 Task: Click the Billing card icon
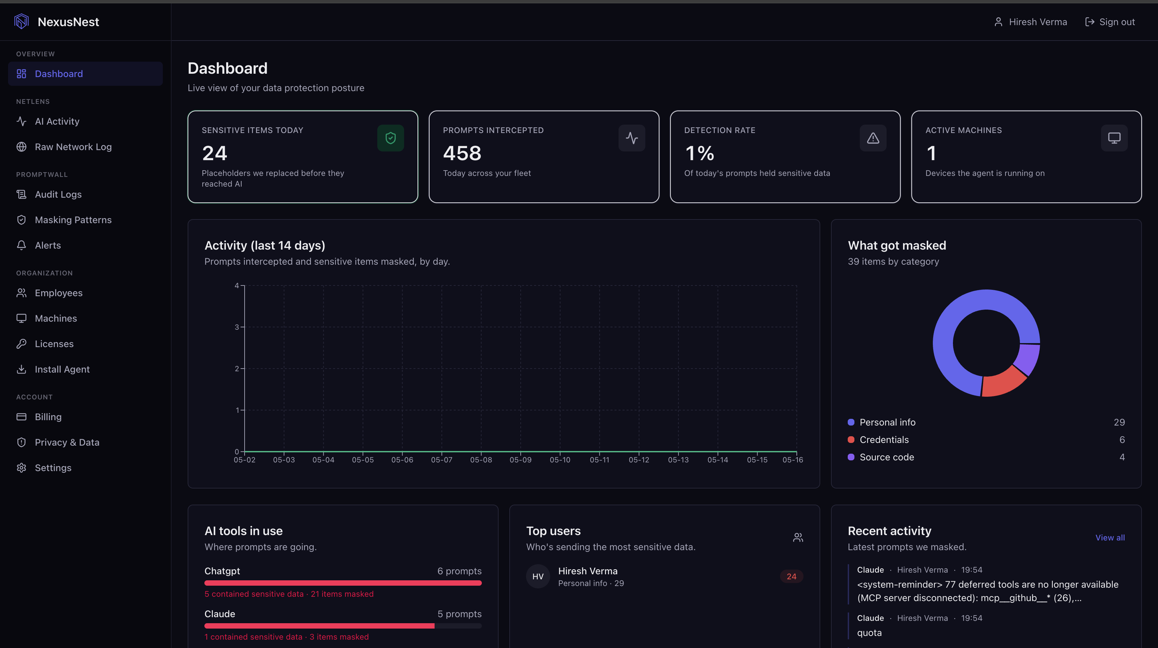coord(21,417)
